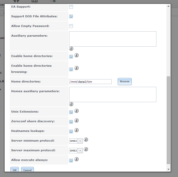The image size is (178, 177).
Task: Show info for Enable home directories
Action: [x=77, y=55]
